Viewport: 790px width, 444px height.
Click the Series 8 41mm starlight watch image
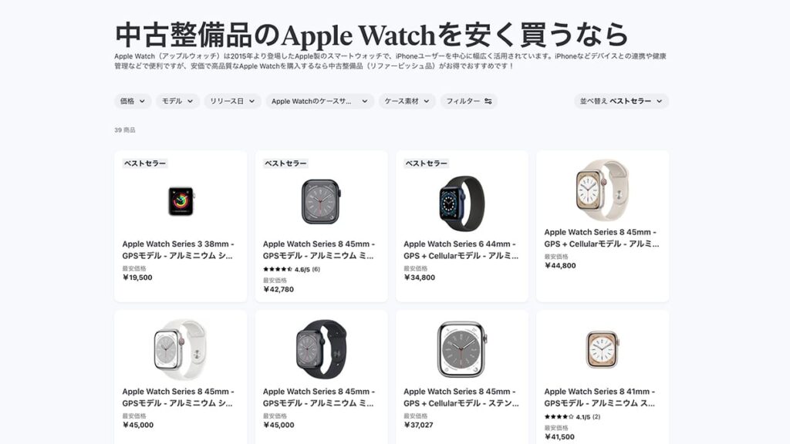(602, 349)
